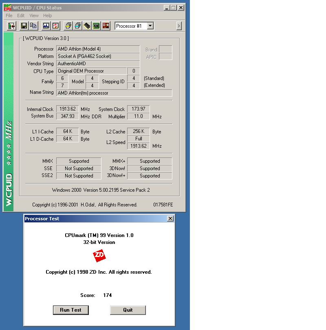The height and width of the screenshot is (330, 326).
Task: Click the CPU Type 'Original OEM Processor' field
Action: pyautogui.click(x=91, y=71)
